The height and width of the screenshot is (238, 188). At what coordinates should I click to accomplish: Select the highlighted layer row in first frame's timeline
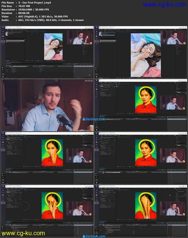(20, 66)
